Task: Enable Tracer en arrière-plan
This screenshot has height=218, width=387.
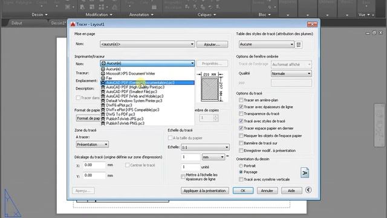Action: pyautogui.click(x=241, y=100)
